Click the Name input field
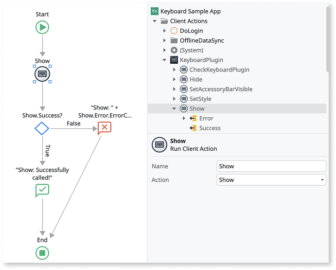 271,166
